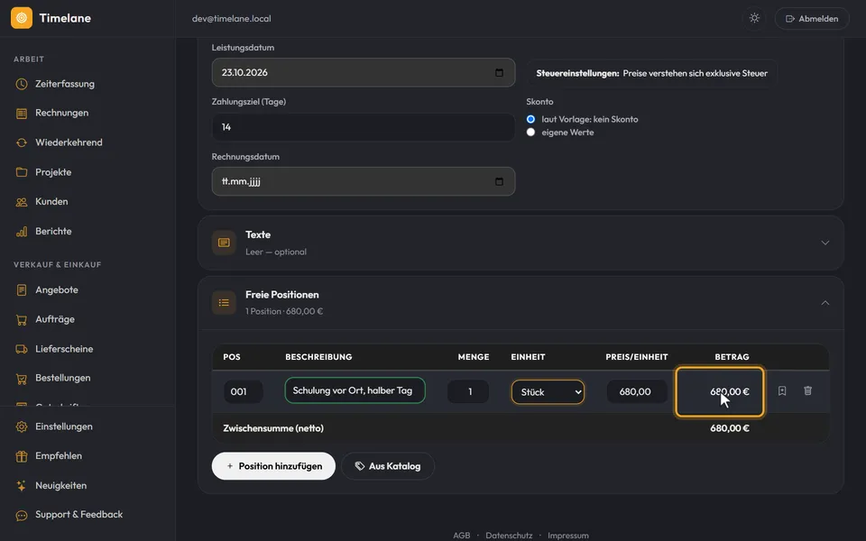Viewport: 866px width, 541px height.
Task: Collapse the Freie Positionen section
Action: tap(825, 303)
